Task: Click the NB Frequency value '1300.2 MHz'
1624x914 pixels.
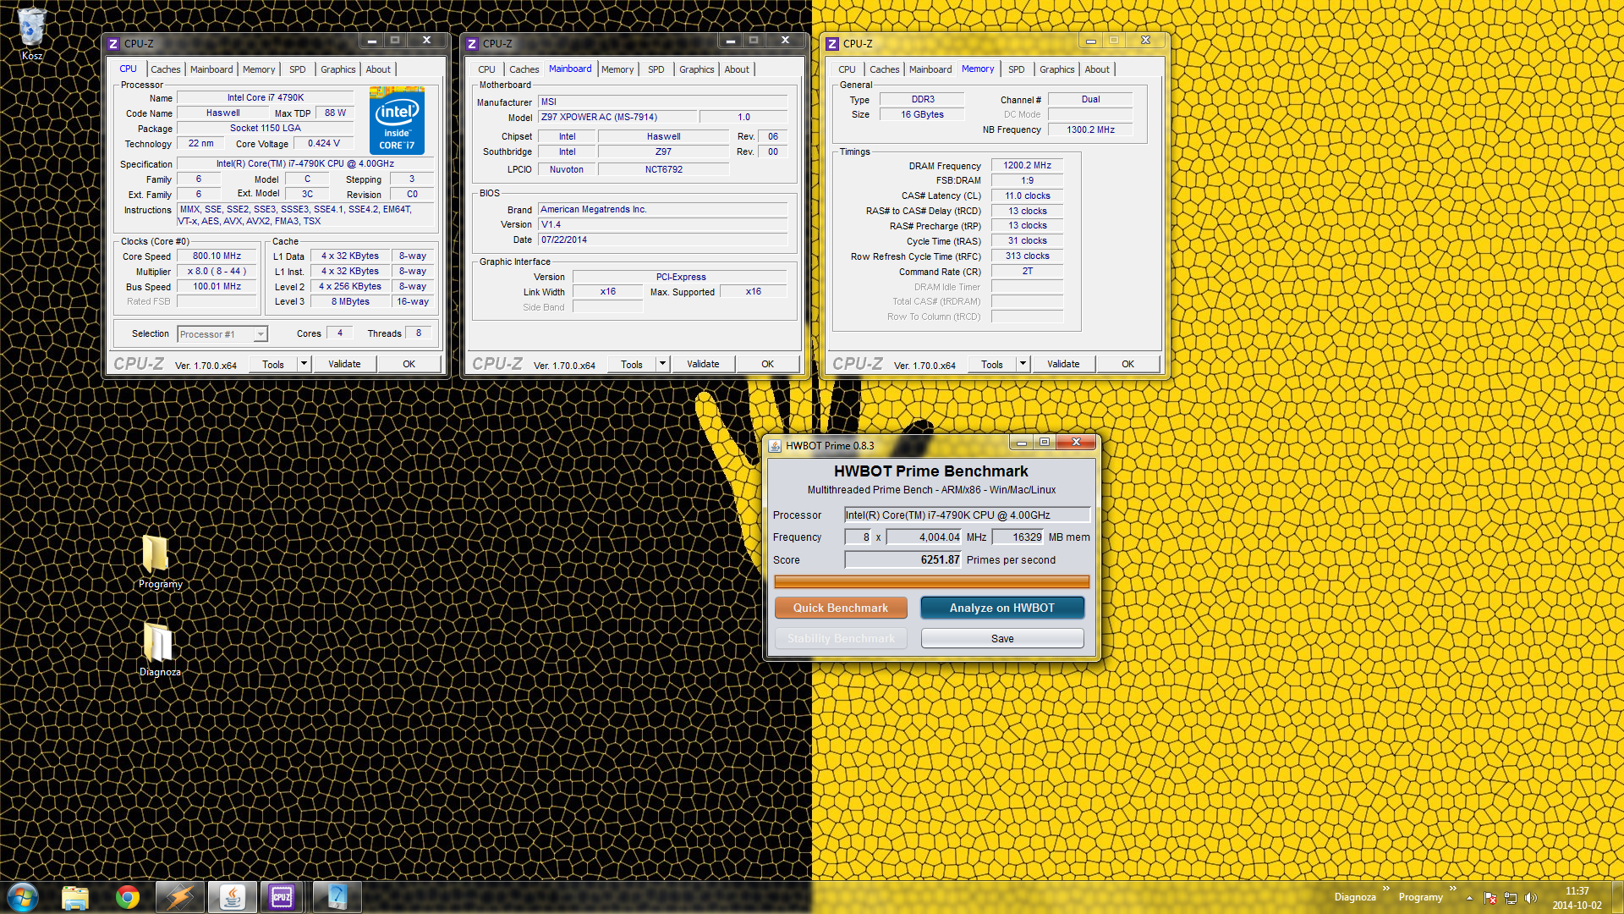Action: [1090, 129]
